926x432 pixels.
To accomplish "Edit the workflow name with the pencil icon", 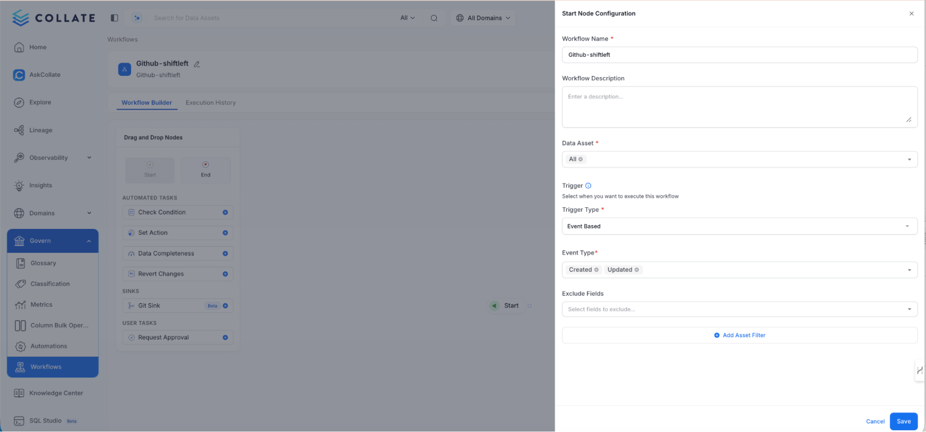I will 197,64.
